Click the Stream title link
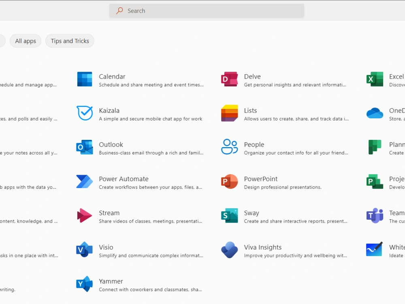 [x=109, y=213]
